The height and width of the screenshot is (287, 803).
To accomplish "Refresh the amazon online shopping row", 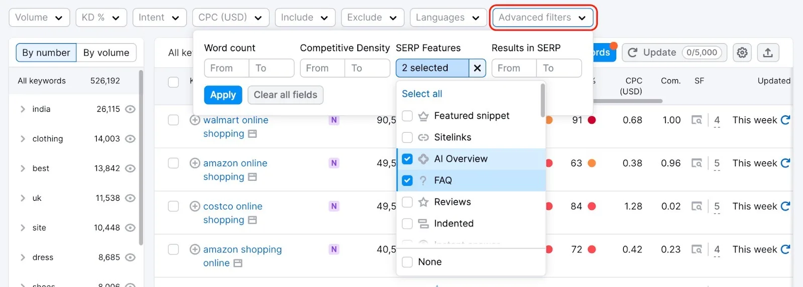I will point(785,163).
